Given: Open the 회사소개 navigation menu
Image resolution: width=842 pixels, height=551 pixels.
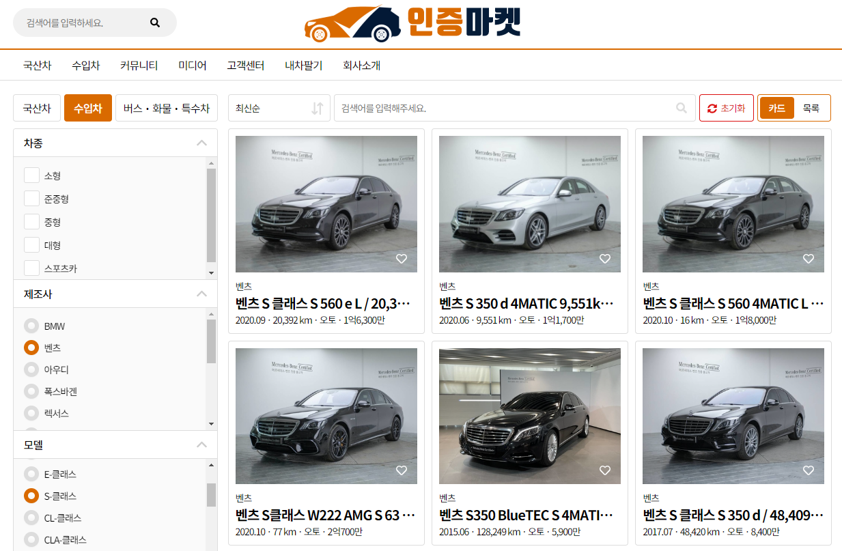Looking at the screenshot, I should (362, 66).
